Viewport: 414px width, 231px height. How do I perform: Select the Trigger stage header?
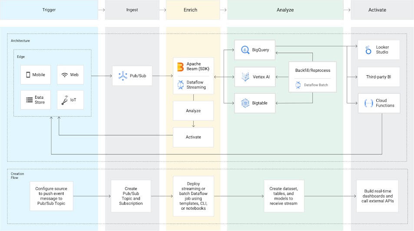coord(49,10)
